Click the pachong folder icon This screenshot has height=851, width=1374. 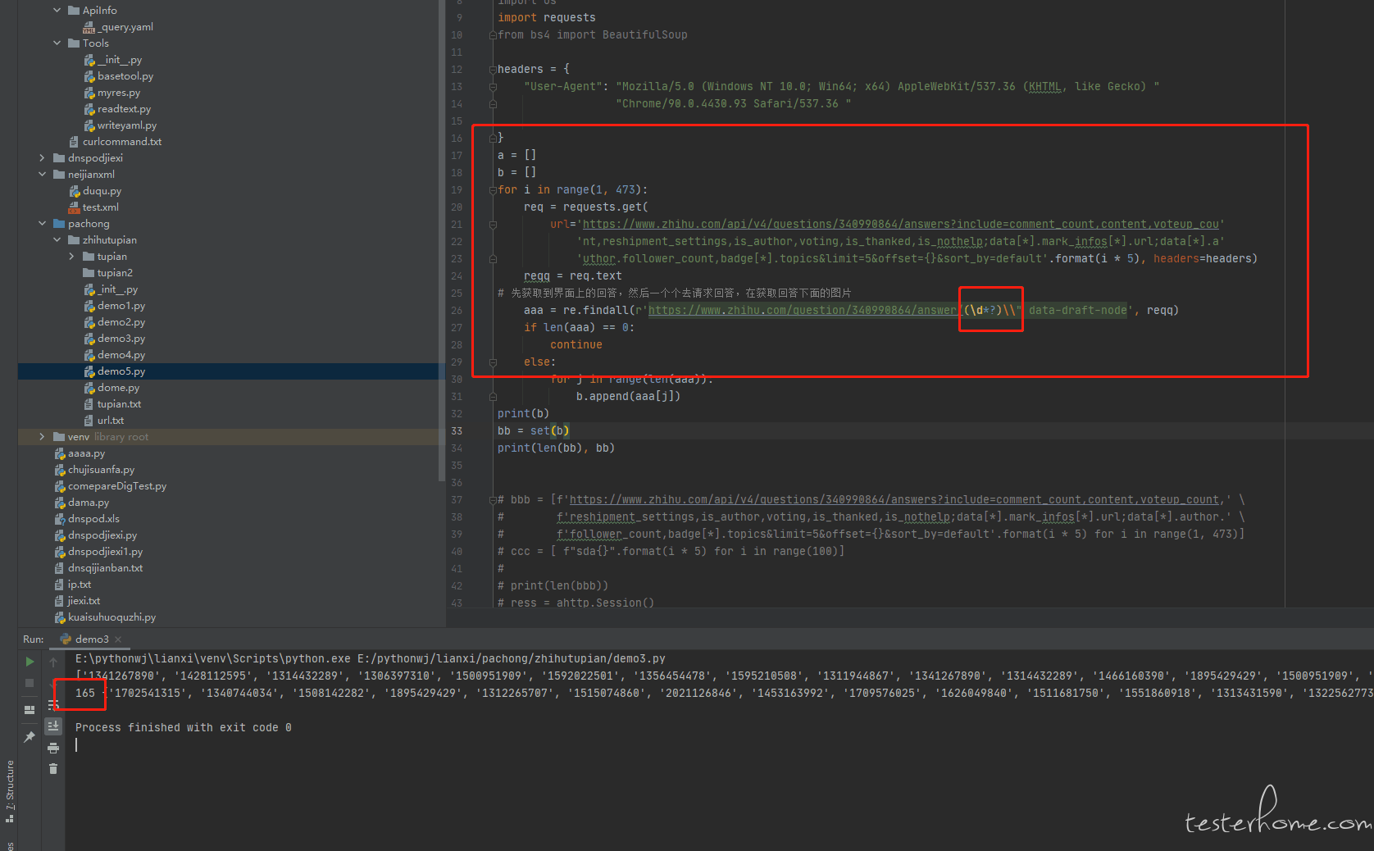[x=59, y=224]
